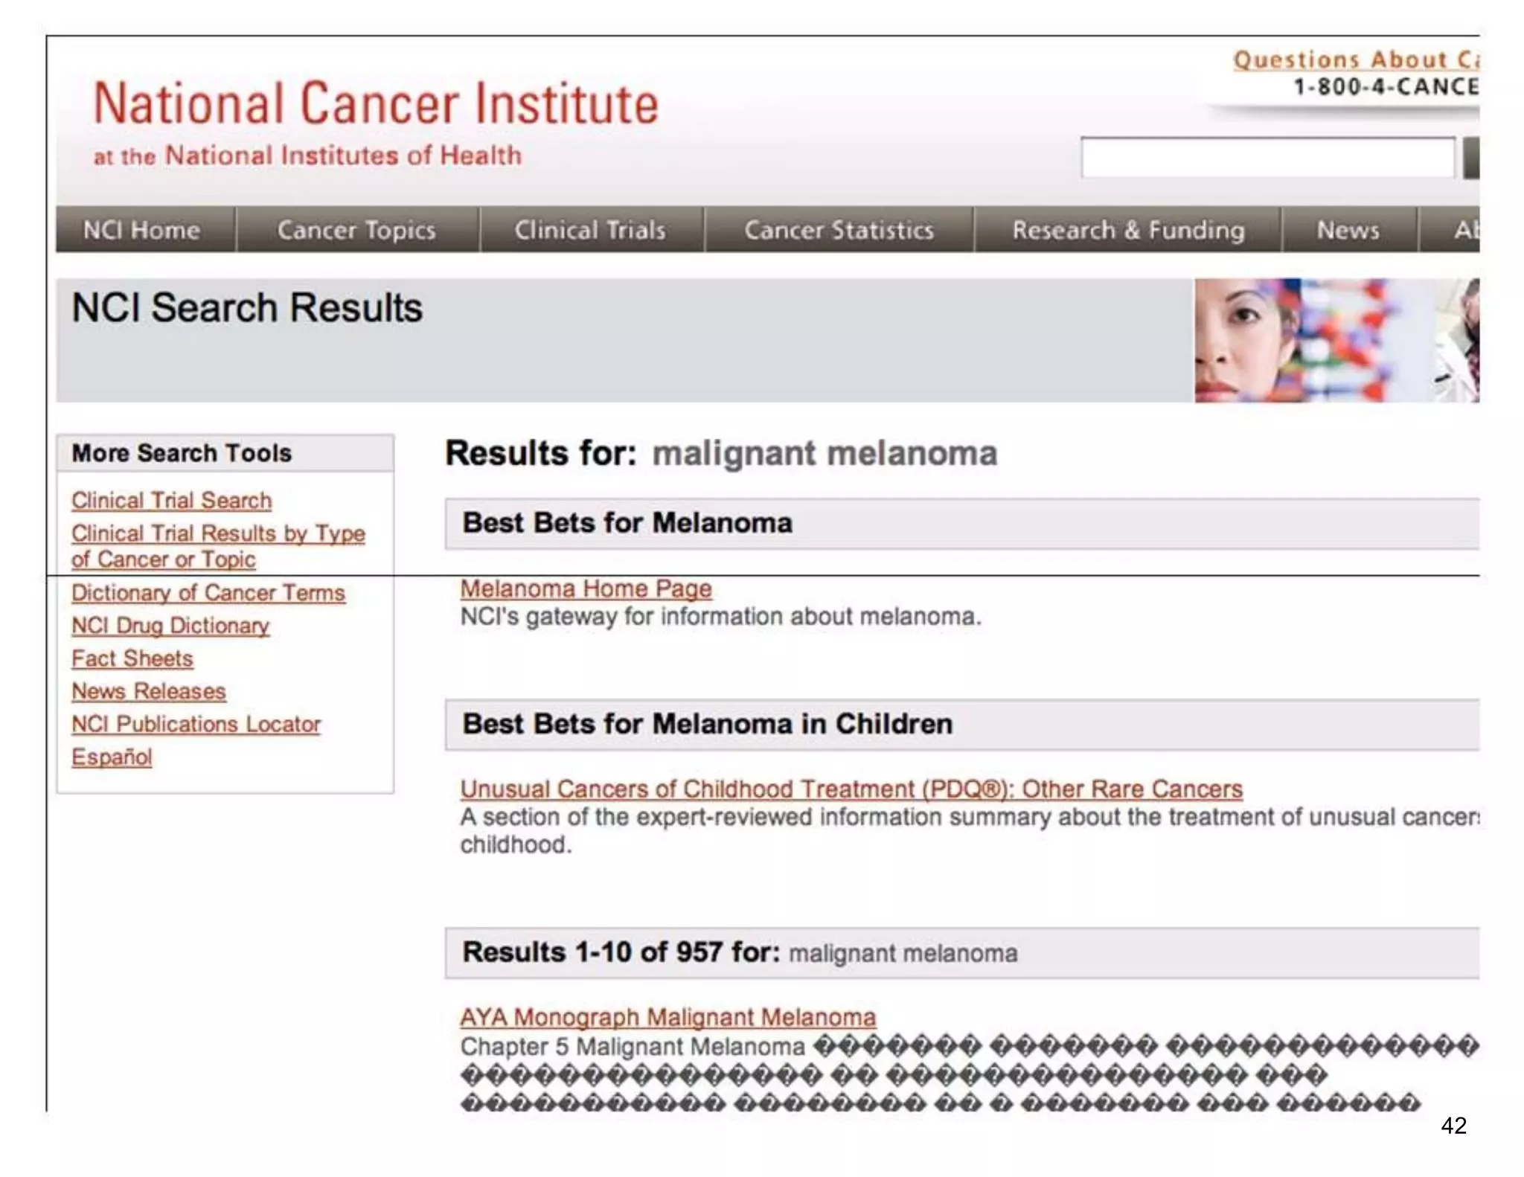Switch to Español version link

112,757
